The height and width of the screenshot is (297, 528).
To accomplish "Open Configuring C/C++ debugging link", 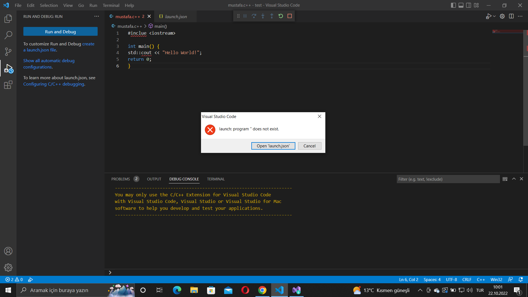I will tap(54, 84).
